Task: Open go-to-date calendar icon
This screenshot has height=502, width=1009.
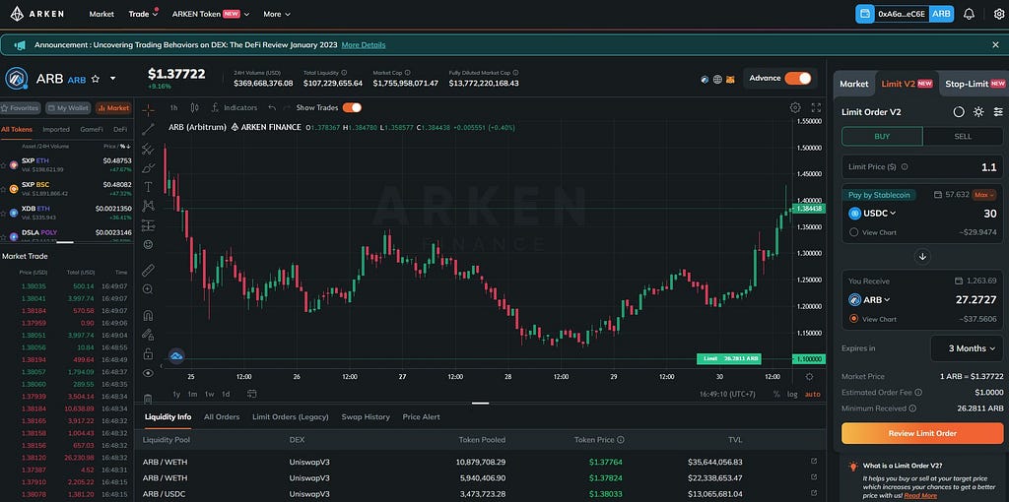Action: click(x=251, y=394)
